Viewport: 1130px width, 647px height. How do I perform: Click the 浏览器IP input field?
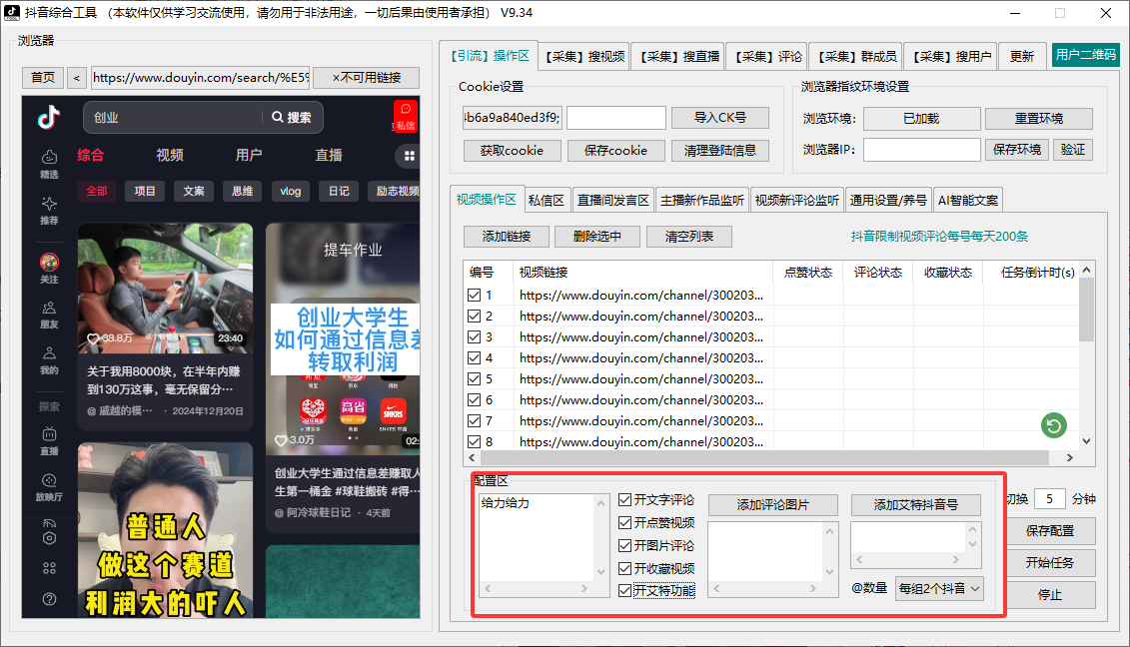pyautogui.click(x=921, y=150)
